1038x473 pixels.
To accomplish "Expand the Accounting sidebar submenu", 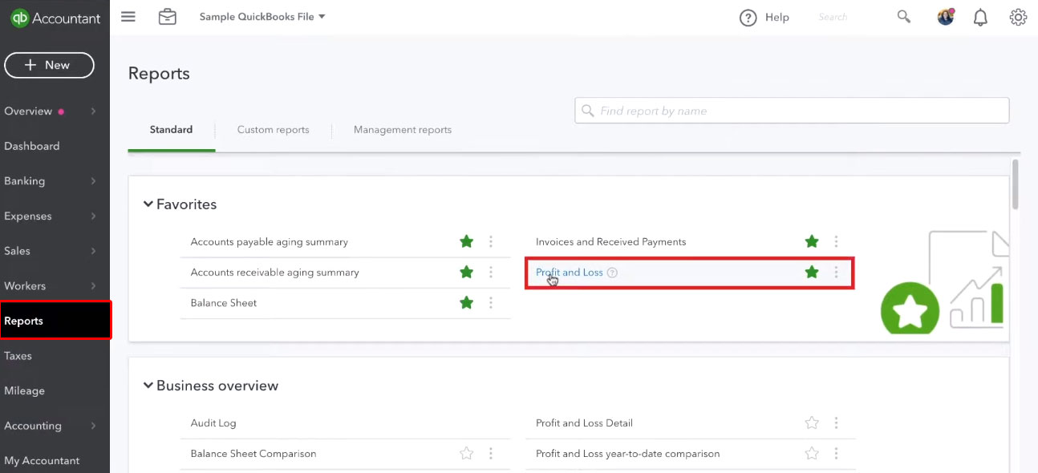I will 93,426.
